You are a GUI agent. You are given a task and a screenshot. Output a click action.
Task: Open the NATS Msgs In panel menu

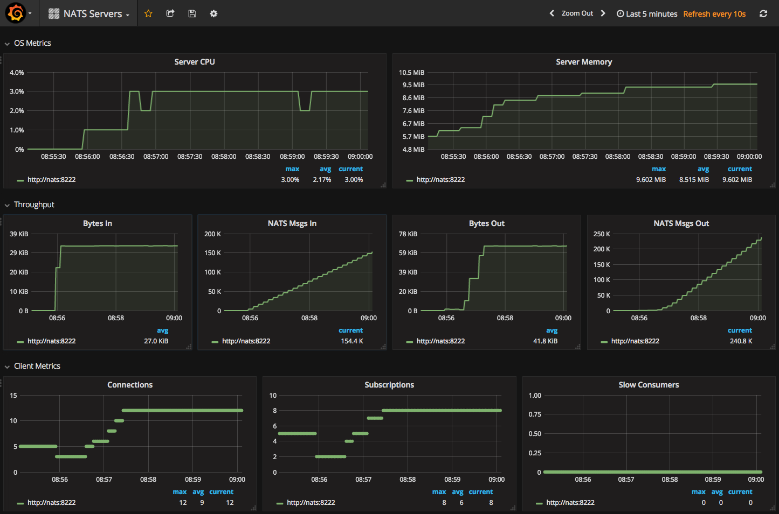click(292, 223)
